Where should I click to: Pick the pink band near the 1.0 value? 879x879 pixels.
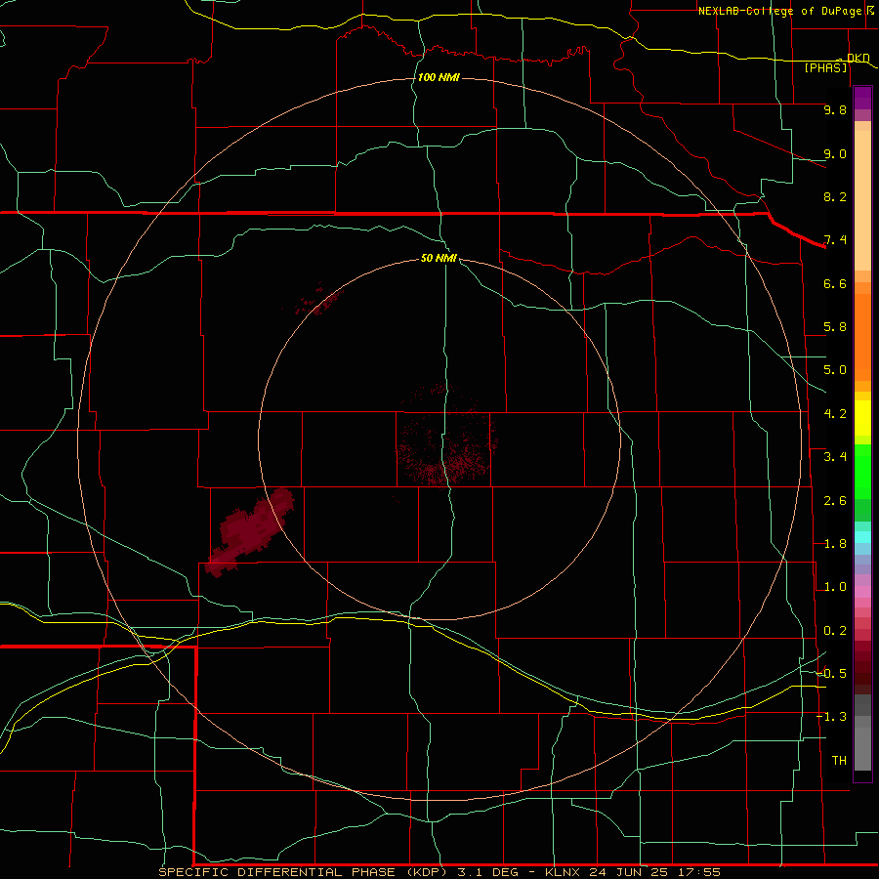(x=862, y=592)
